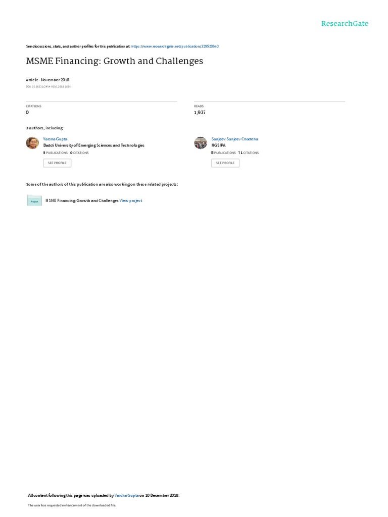
Task: Click See Profile under Sanjeev Chaddha
Action: [x=225, y=163]
